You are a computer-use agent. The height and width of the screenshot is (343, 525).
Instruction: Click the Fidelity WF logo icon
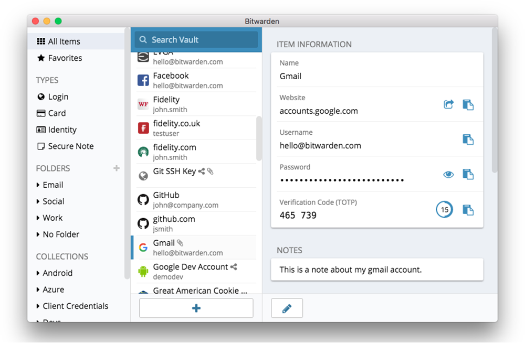click(x=143, y=104)
